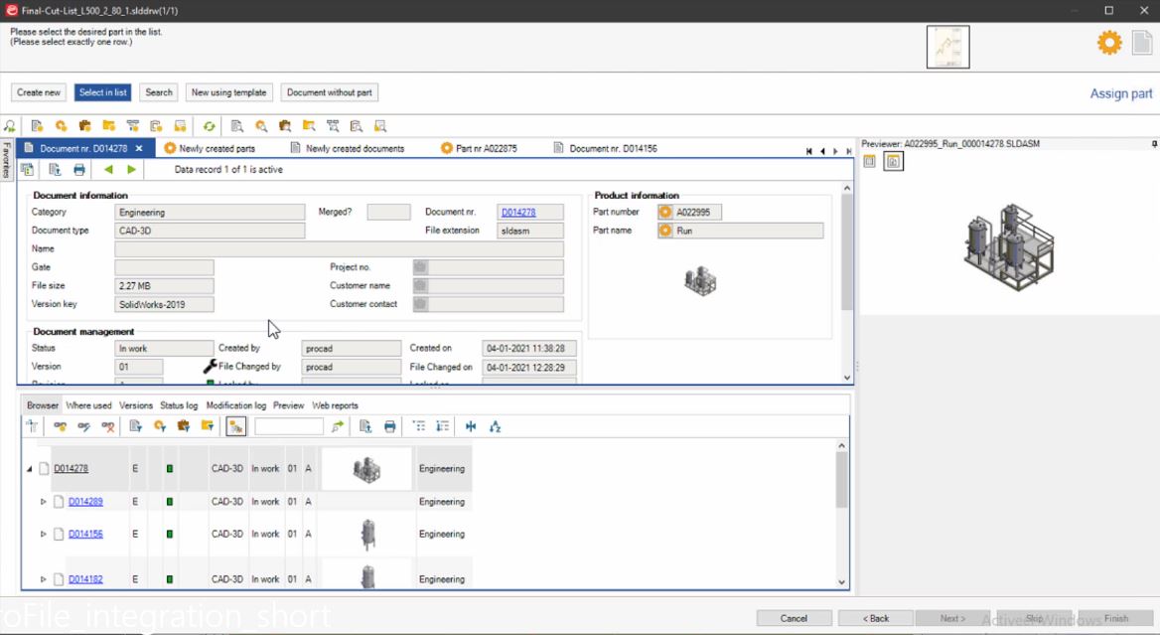Click the Merged? field box

pos(388,213)
